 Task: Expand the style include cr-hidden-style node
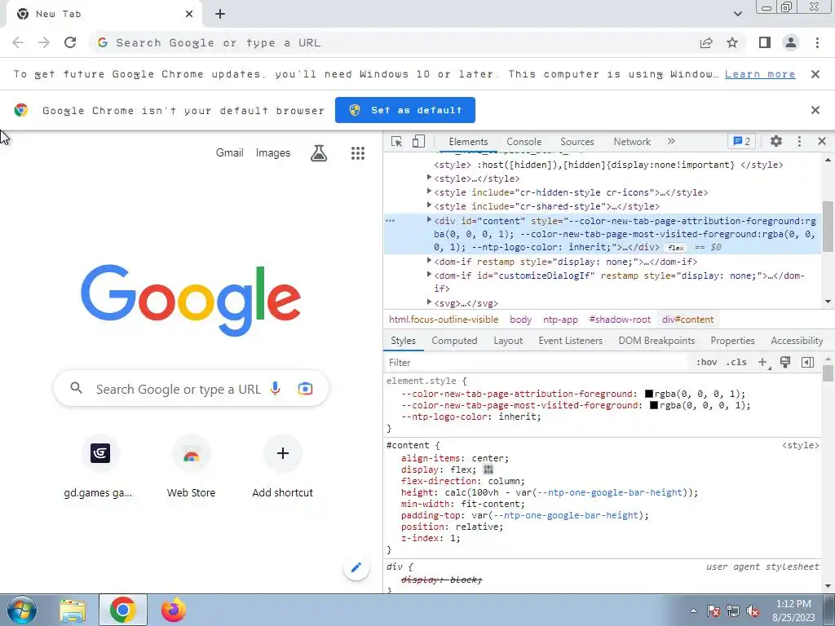(x=429, y=192)
